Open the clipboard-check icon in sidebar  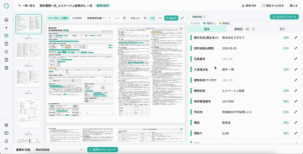coord(6,44)
